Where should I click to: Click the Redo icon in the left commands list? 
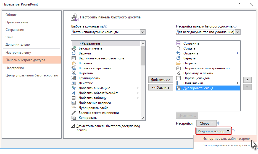[74, 53]
